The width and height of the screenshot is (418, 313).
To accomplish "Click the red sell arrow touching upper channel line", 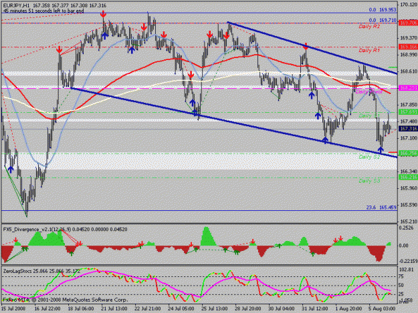I will tap(306, 46).
